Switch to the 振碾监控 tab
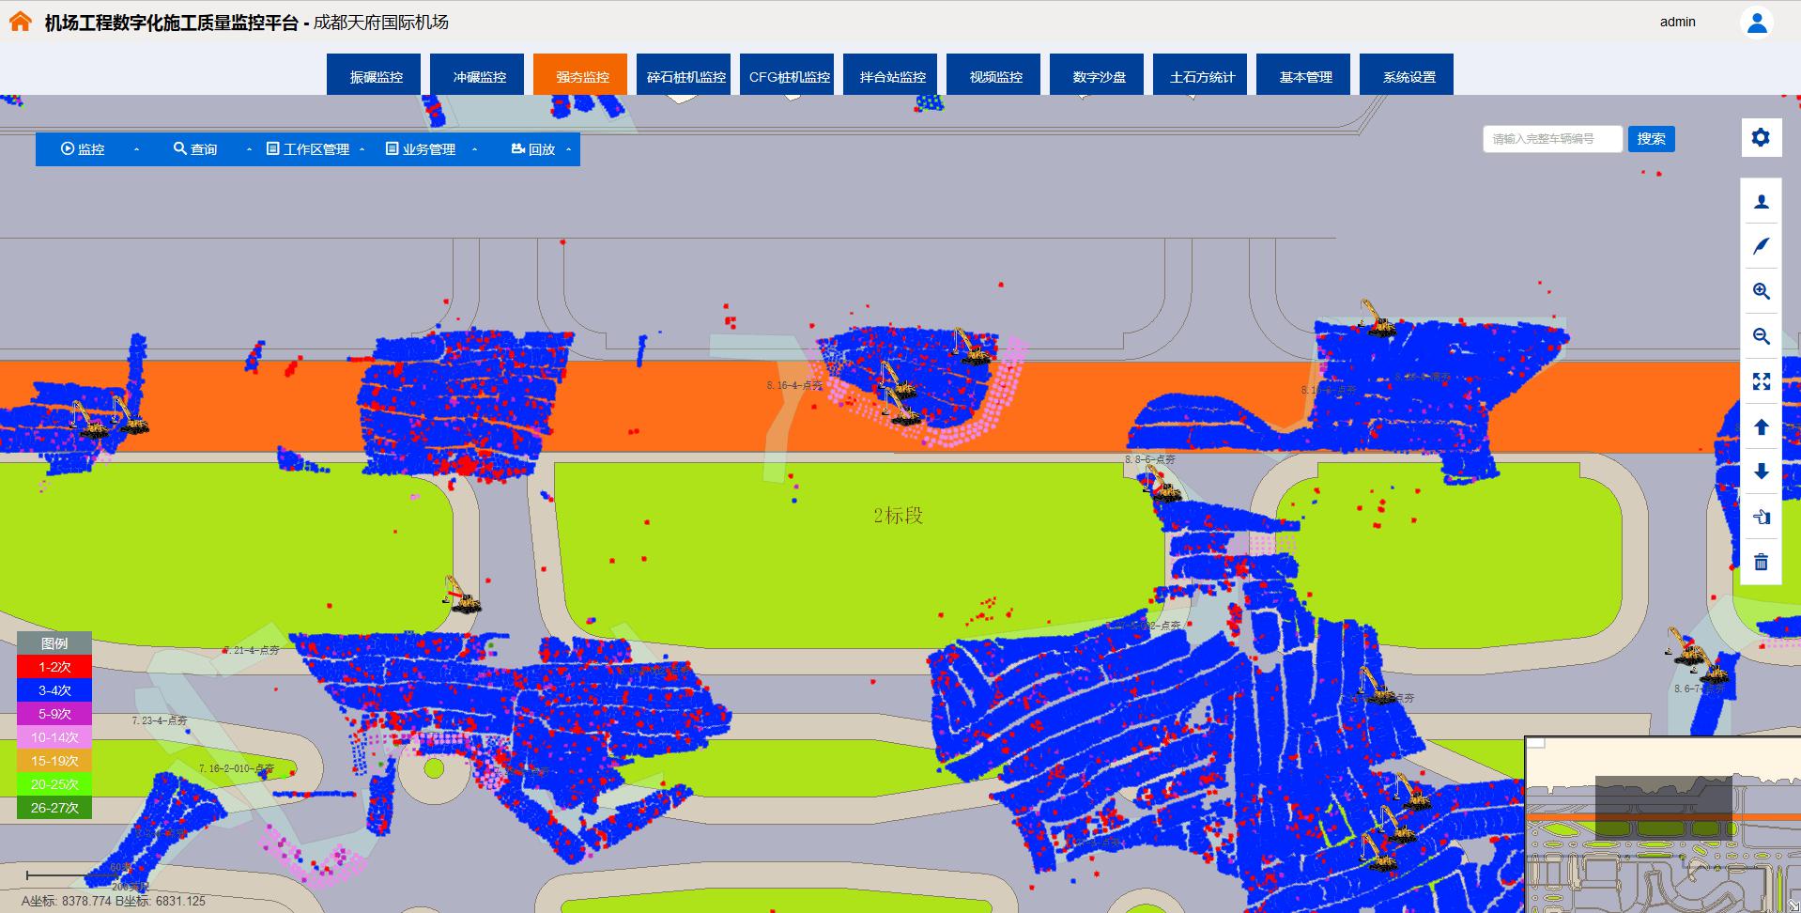The height and width of the screenshot is (913, 1801). pos(376,76)
